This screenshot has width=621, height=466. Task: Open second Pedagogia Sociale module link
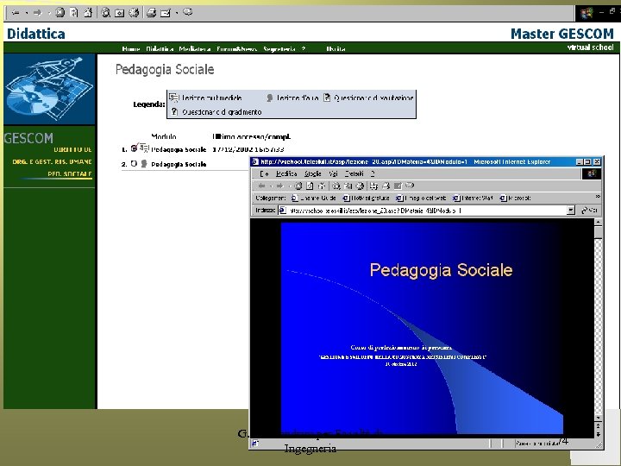(x=179, y=164)
